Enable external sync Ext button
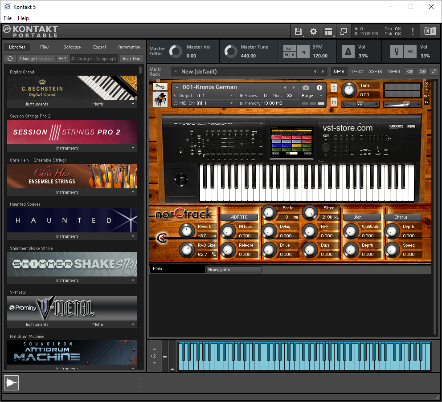Viewport: 442px width, 402px height. click(x=290, y=48)
